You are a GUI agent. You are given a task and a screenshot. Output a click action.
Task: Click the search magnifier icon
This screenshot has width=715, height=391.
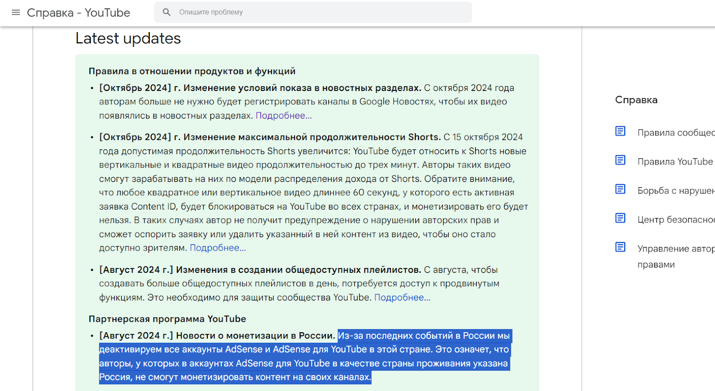pos(167,12)
